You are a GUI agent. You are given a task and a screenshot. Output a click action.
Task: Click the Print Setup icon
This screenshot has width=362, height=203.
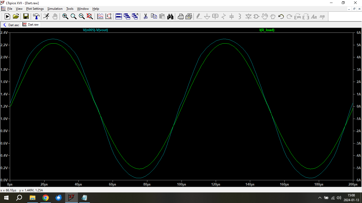[180, 16]
